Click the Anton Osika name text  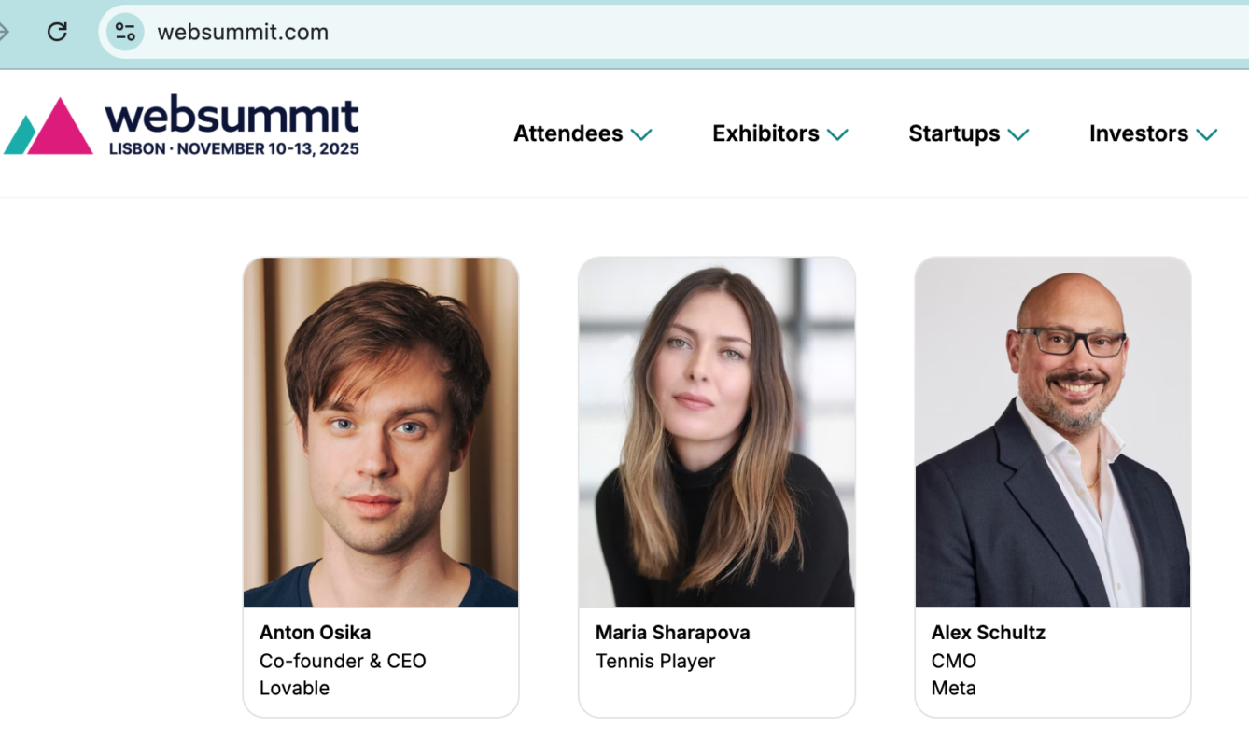coord(315,633)
